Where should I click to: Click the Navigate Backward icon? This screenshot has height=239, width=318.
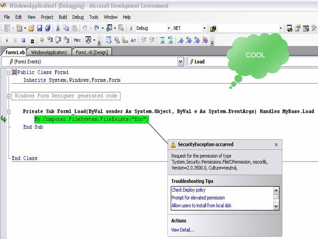[x=109, y=28]
